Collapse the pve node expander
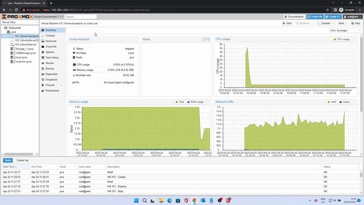364x205 pixels. click(6, 32)
